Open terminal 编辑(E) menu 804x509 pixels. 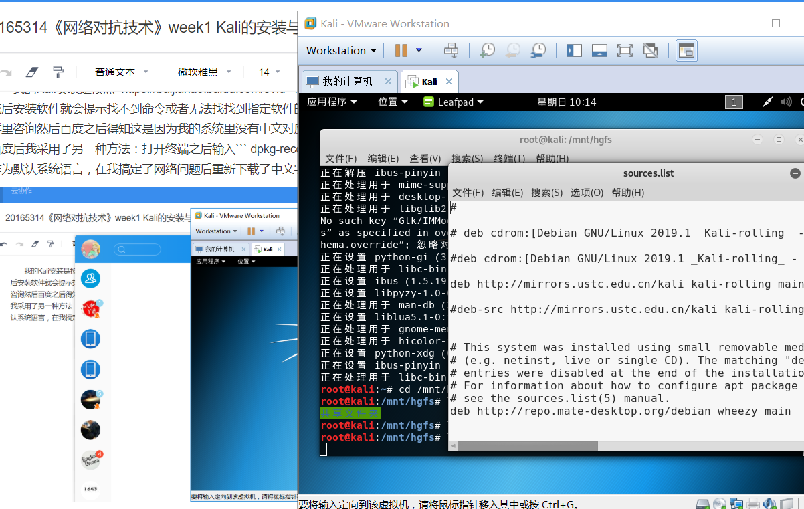[x=383, y=159]
